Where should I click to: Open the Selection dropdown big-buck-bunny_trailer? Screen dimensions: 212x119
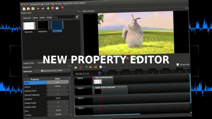pos(52,71)
